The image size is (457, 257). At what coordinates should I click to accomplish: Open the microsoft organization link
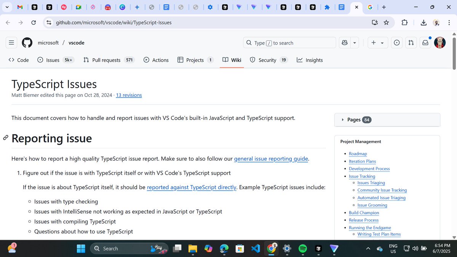(48, 43)
